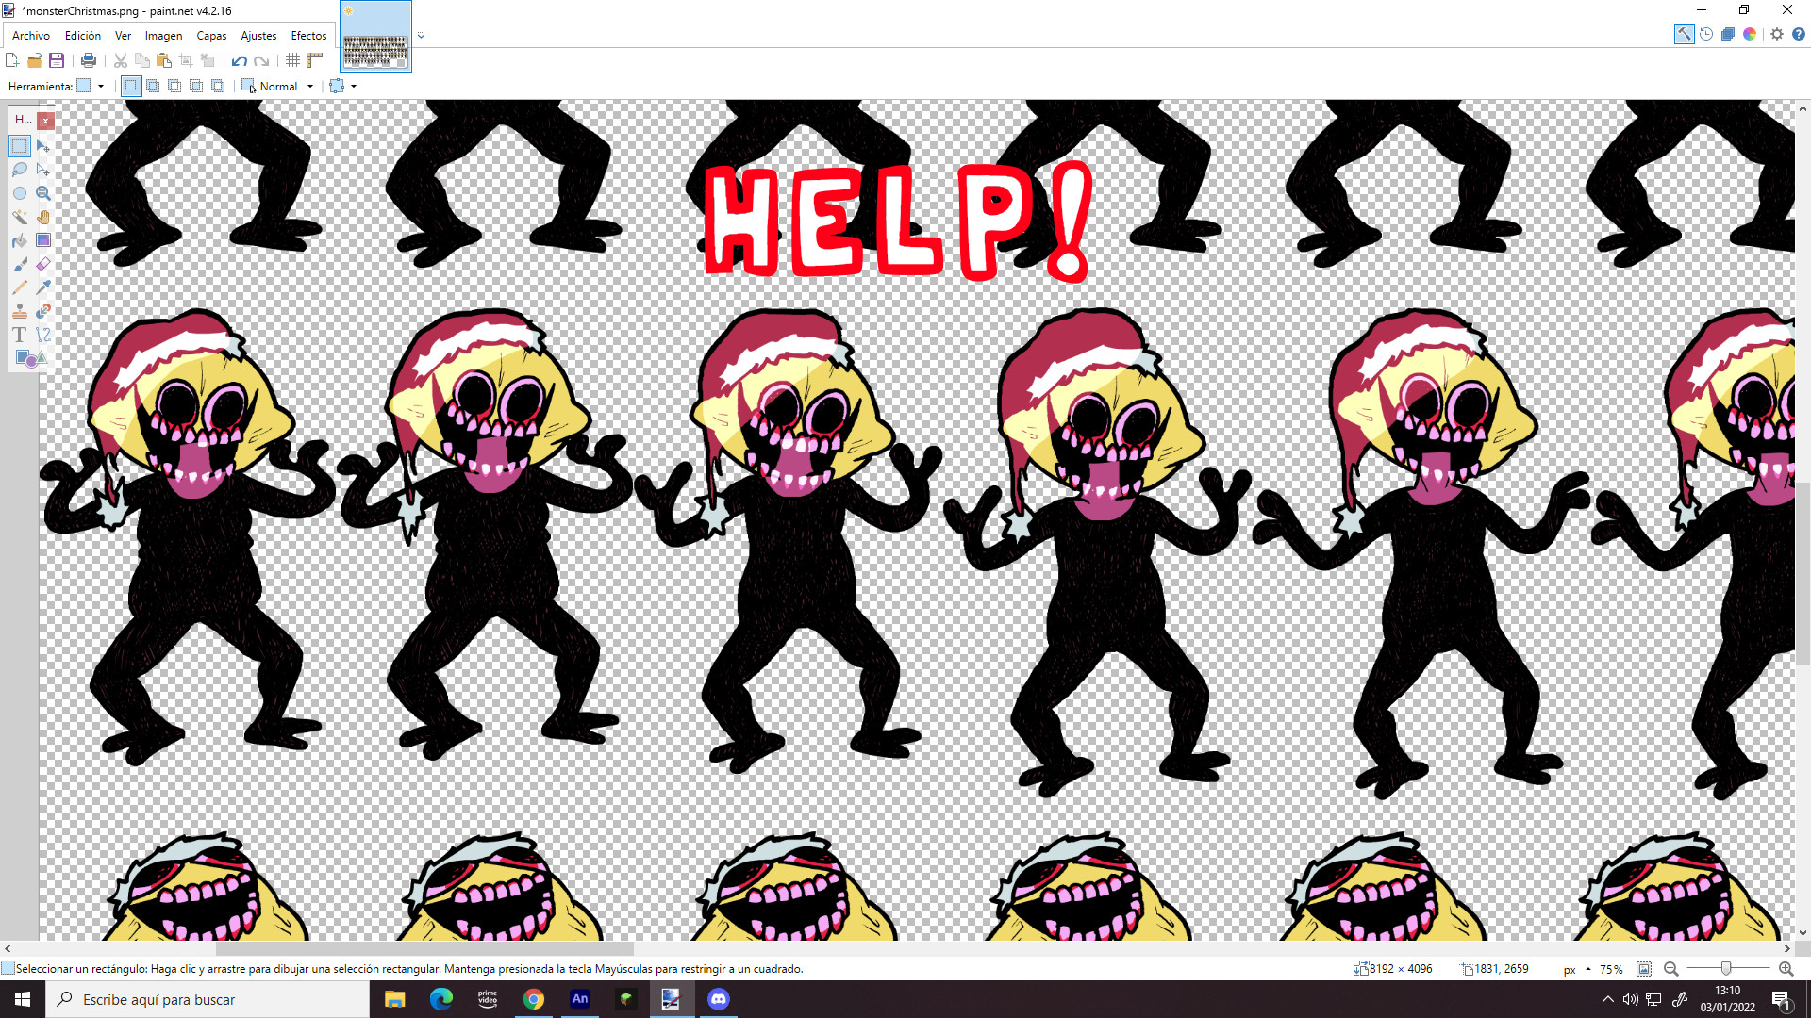
Task: Save the monsterChristmas.png file
Action: [56, 60]
